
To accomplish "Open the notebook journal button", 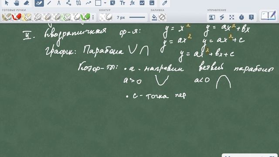I will [268, 16].
